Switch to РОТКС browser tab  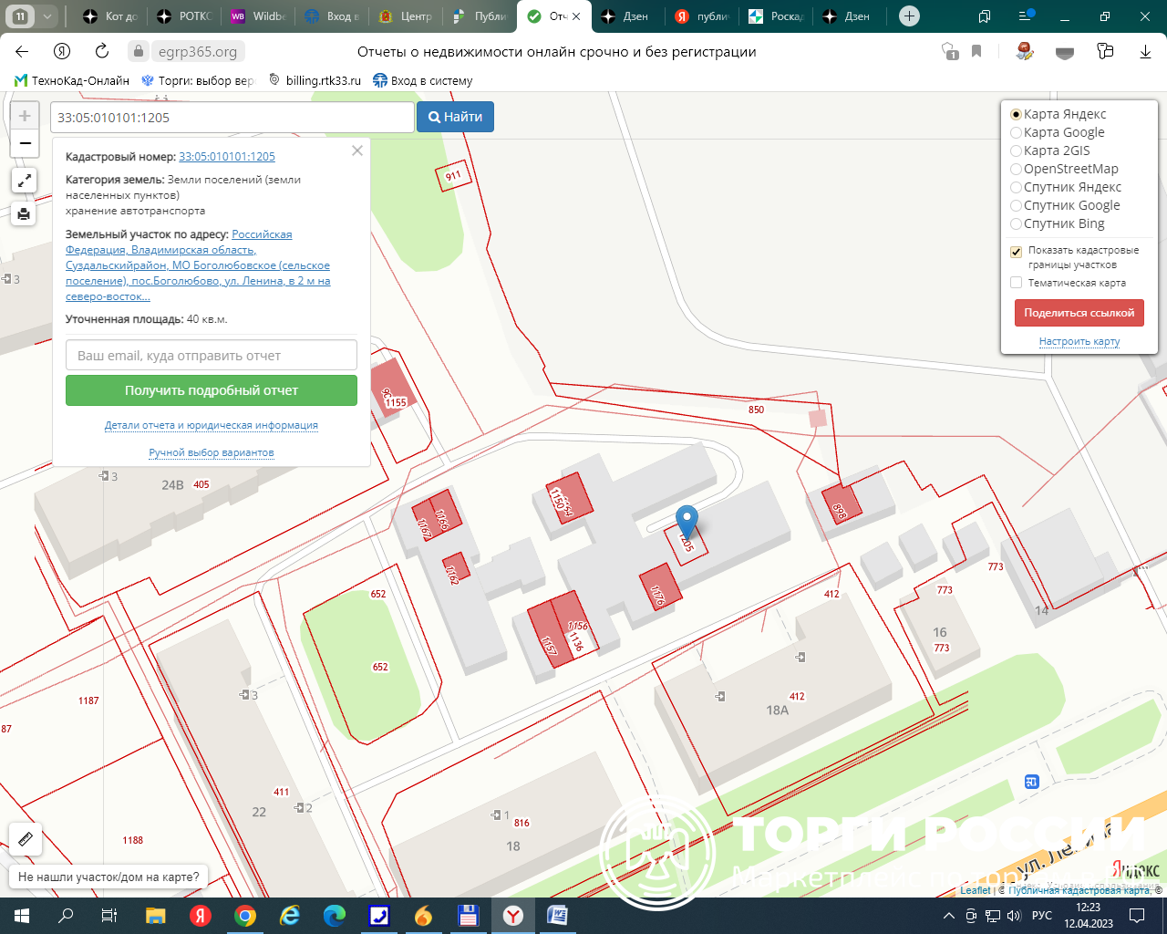(x=184, y=16)
